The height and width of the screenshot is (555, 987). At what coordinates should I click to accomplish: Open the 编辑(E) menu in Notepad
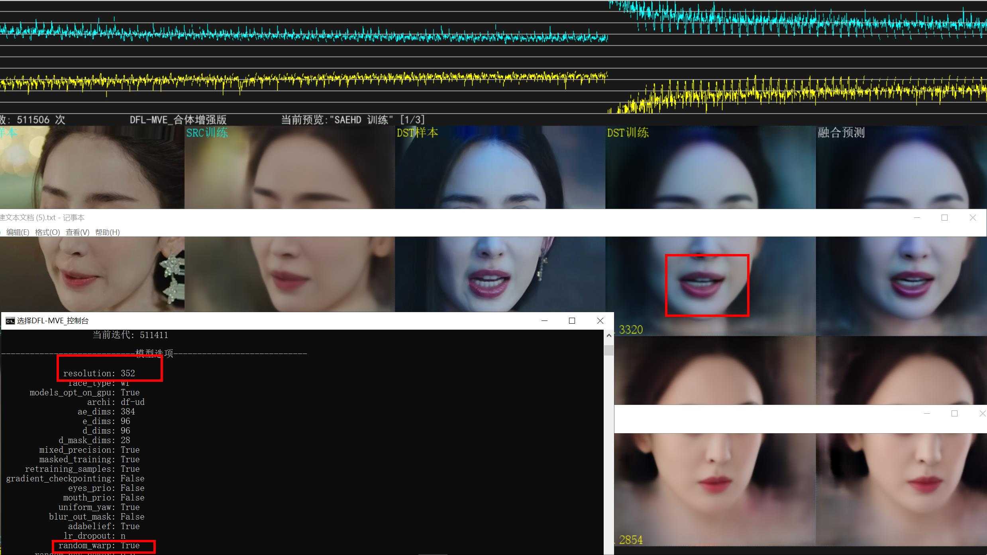tap(18, 232)
